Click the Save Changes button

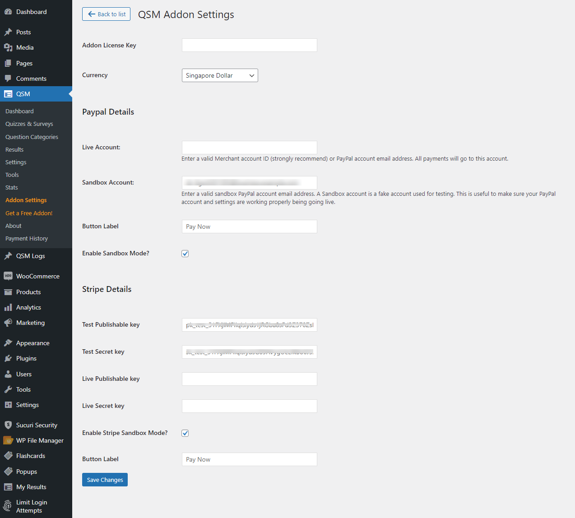pos(105,480)
